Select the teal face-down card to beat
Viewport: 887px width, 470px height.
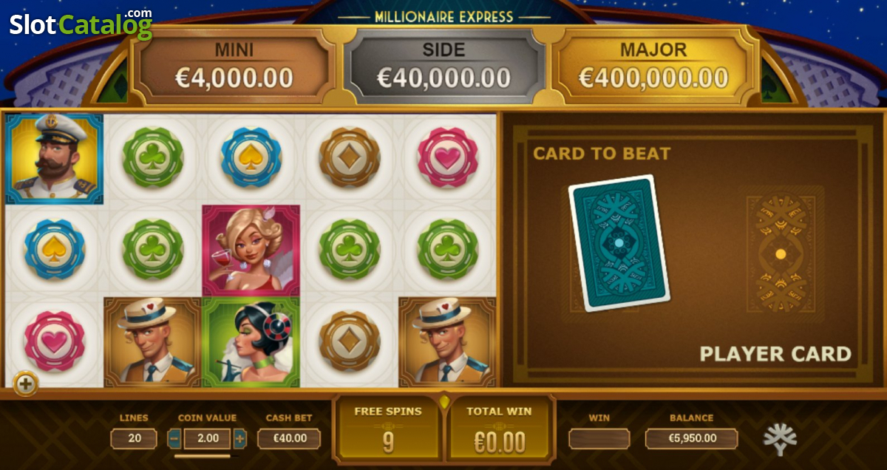tap(619, 243)
